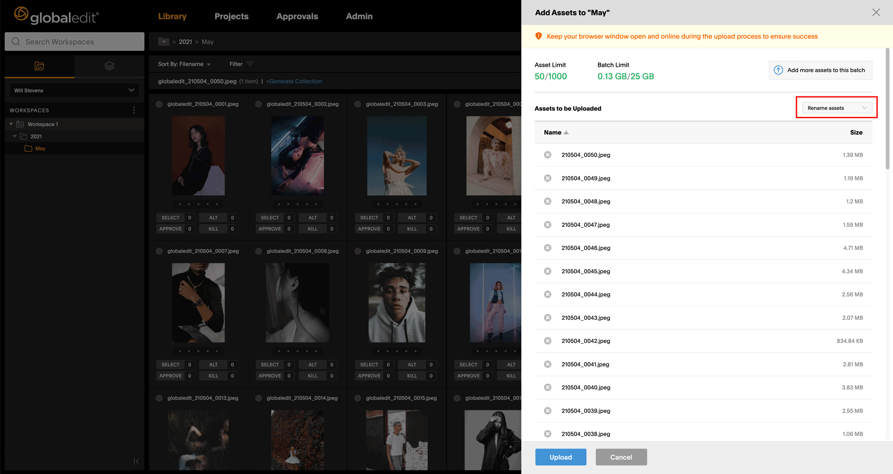Go to the Admin tab
The image size is (893, 474).
click(x=359, y=16)
